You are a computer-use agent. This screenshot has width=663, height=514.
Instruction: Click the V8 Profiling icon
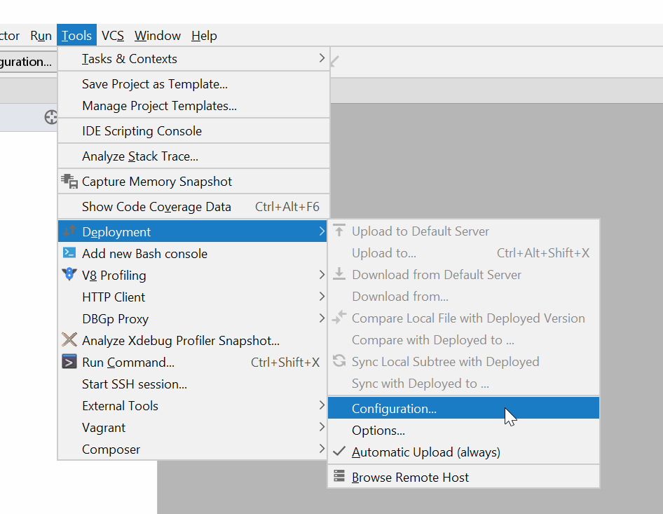tap(69, 275)
